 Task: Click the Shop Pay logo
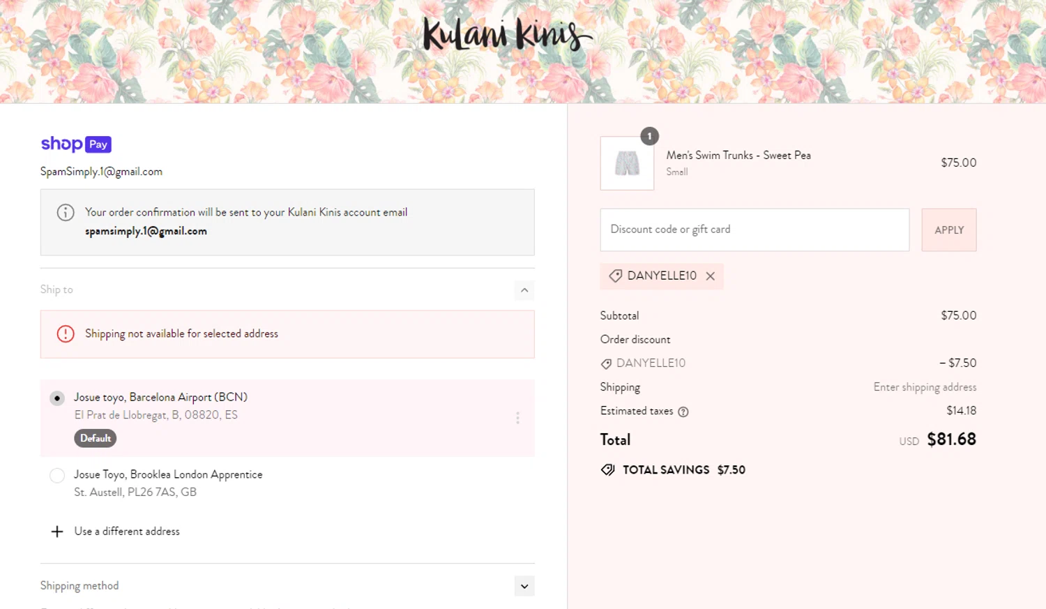coord(76,144)
